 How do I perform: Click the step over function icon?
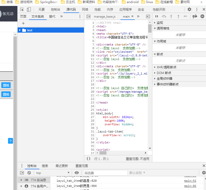tap(164, 16)
